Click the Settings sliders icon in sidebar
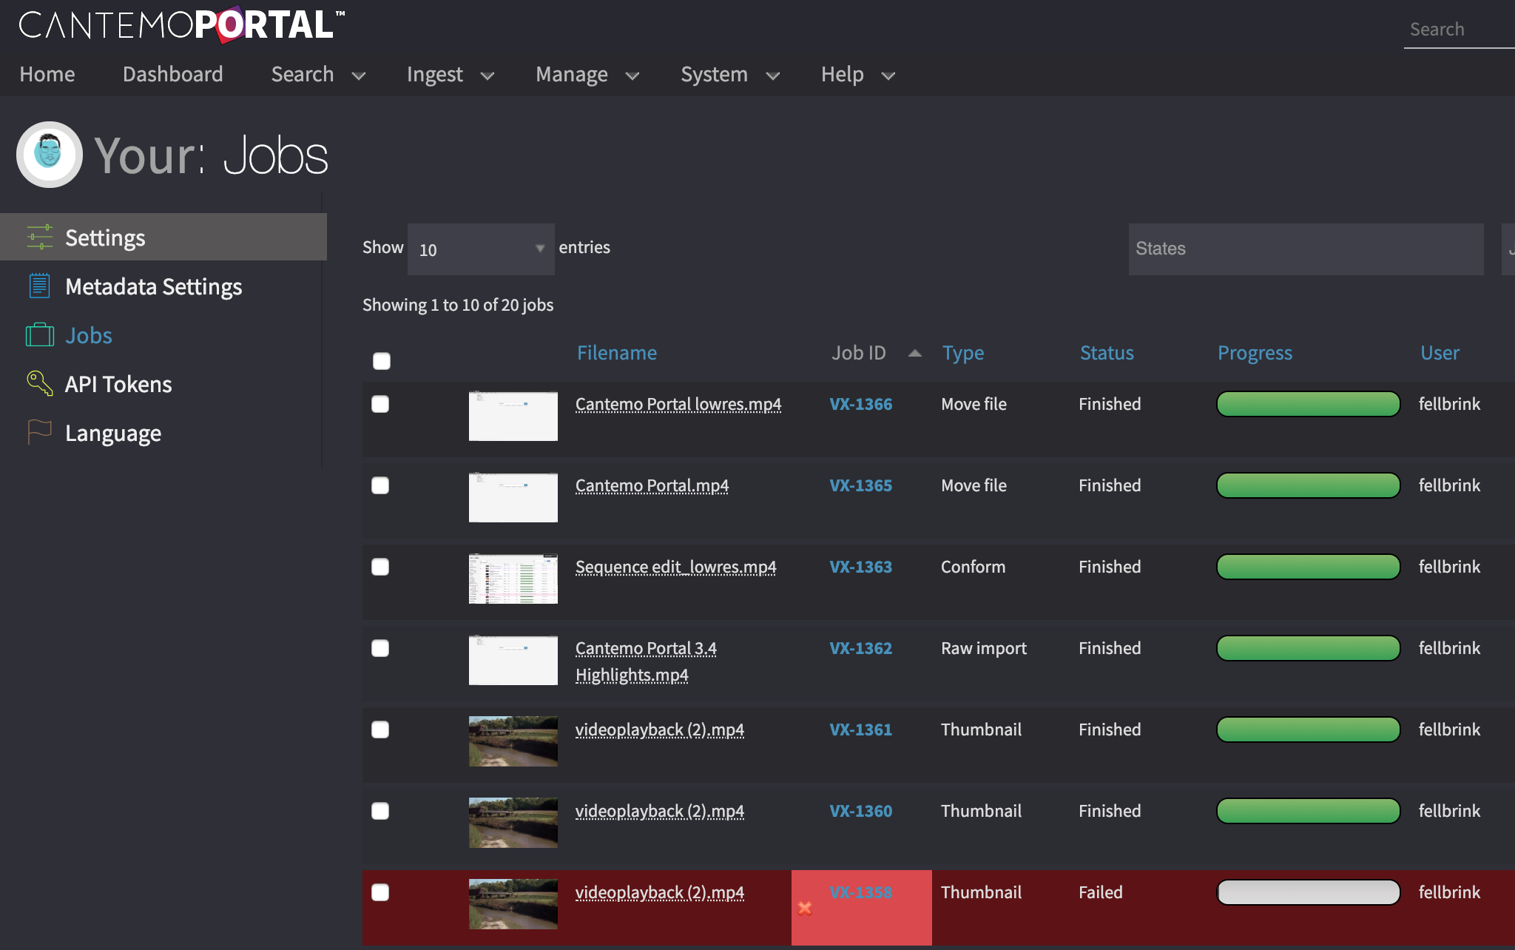 point(39,237)
